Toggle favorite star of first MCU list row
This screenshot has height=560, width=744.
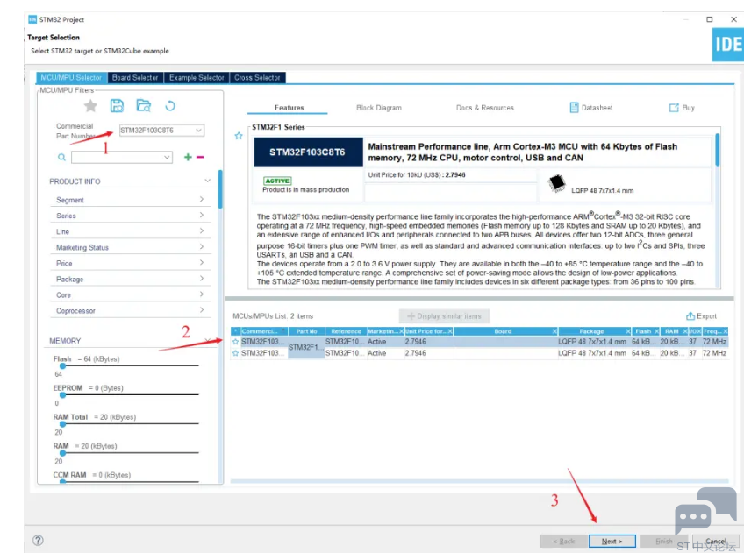(x=235, y=341)
